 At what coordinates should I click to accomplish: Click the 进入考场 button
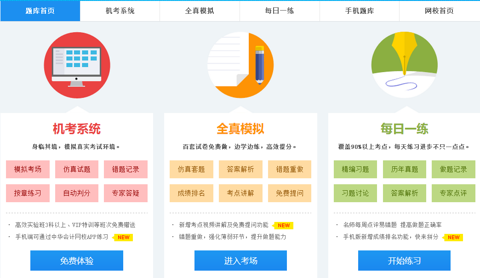[240, 261]
